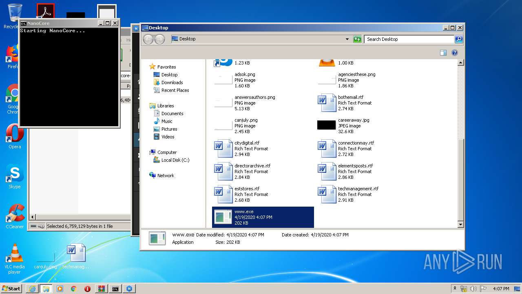This screenshot has height=294, width=522.
Task: Open Opera desktop shortcut
Action: 15,137
